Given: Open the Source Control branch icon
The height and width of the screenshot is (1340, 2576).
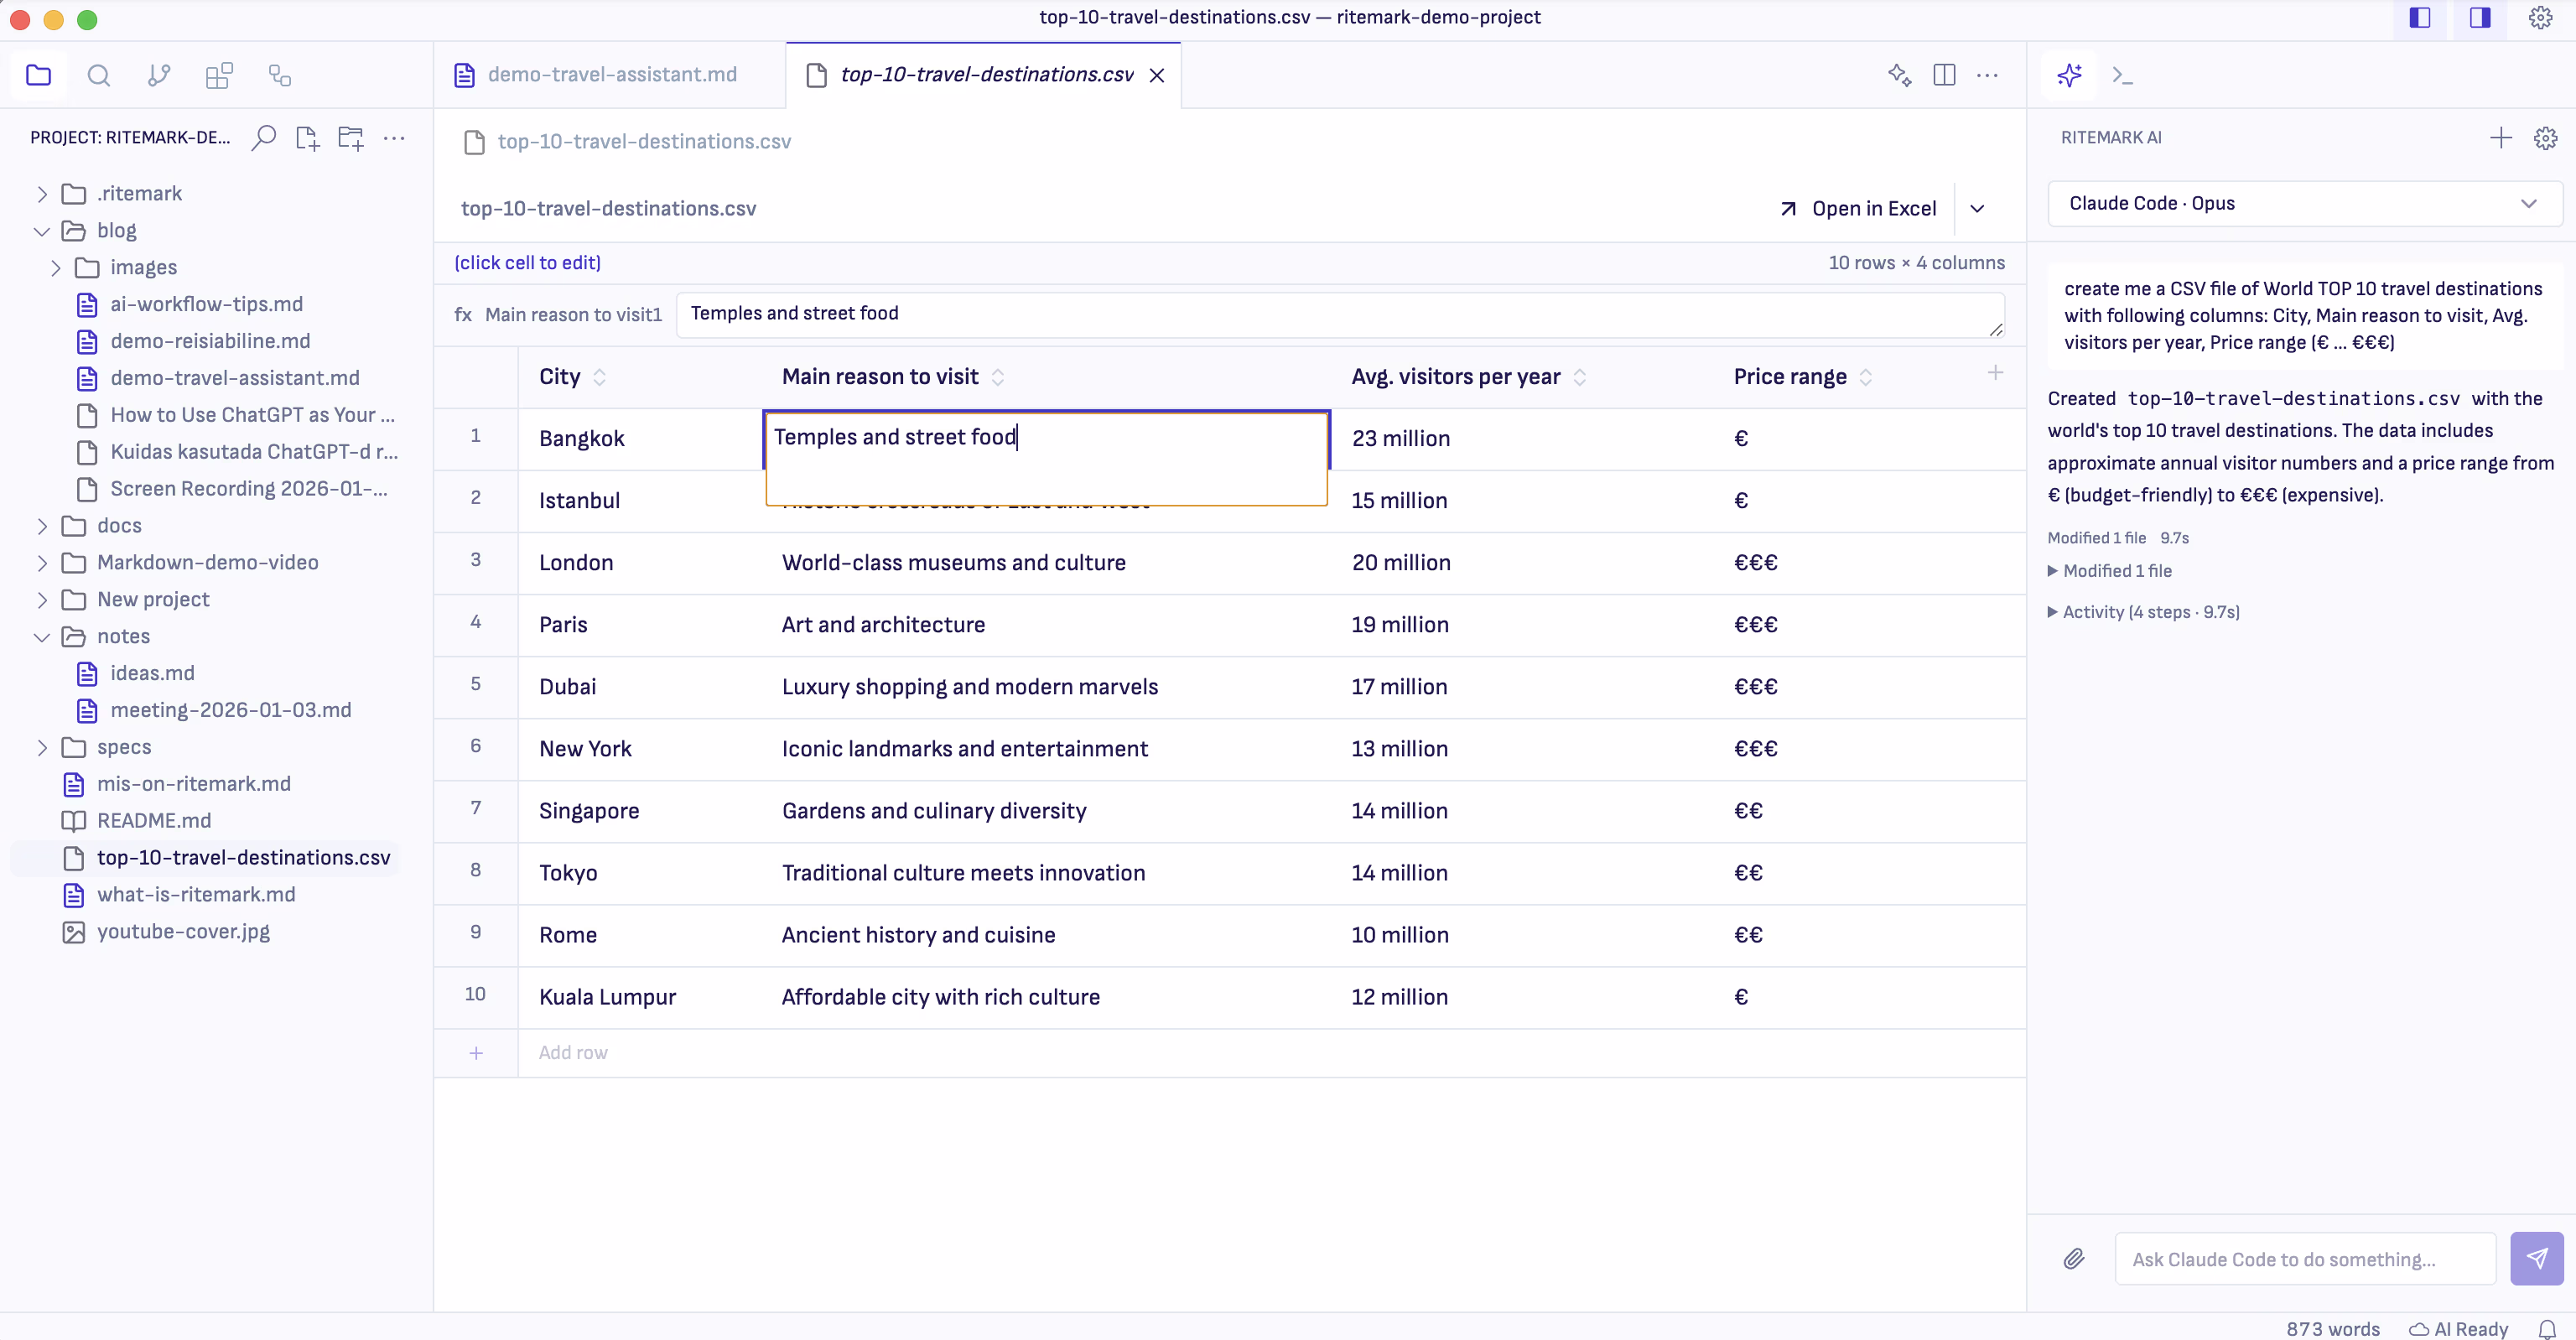Looking at the screenshot, I should click(x=159, y=76).
